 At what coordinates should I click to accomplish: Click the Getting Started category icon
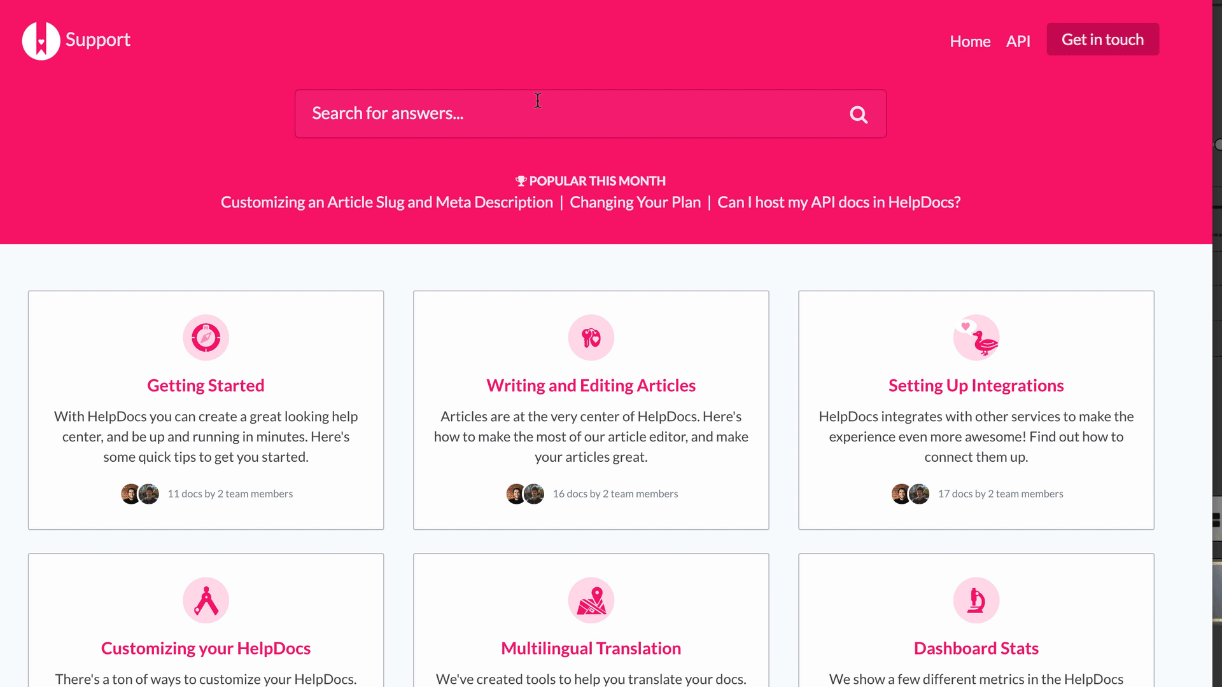click(206, 337)
